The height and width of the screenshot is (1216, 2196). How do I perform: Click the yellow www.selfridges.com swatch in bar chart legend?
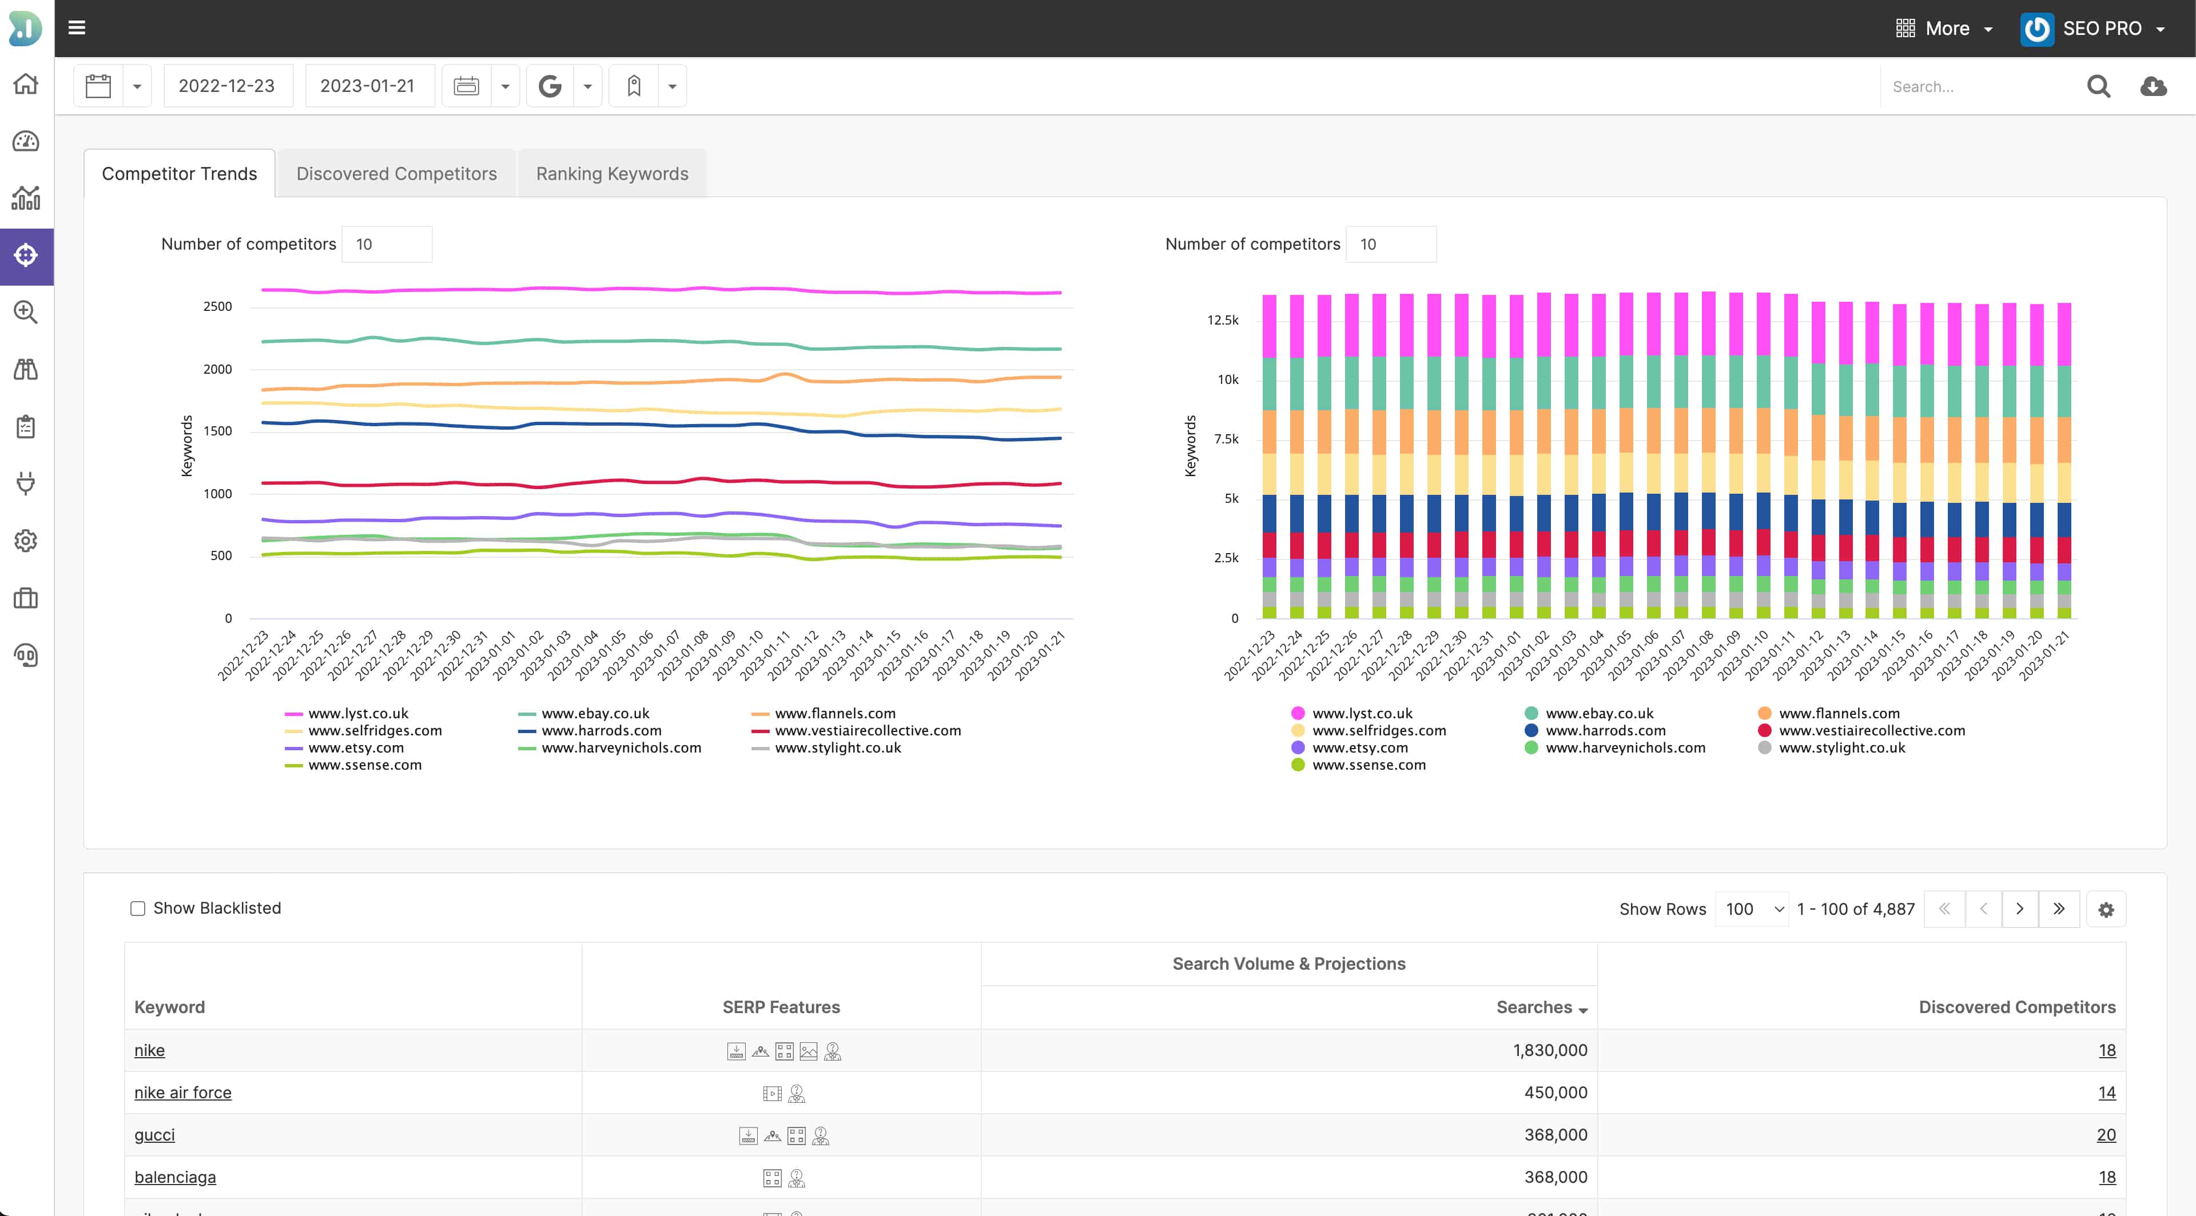point(1298,731)
